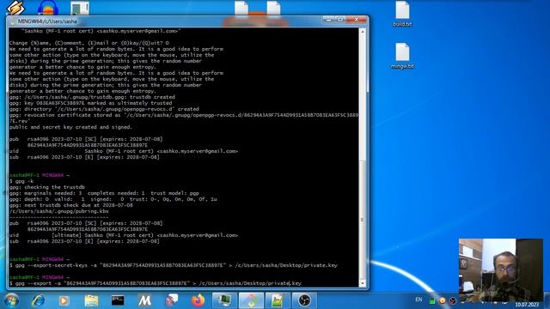Open the build.txt desktop file
Viewport: 550px width, 309px height.
tap(402, 14)
